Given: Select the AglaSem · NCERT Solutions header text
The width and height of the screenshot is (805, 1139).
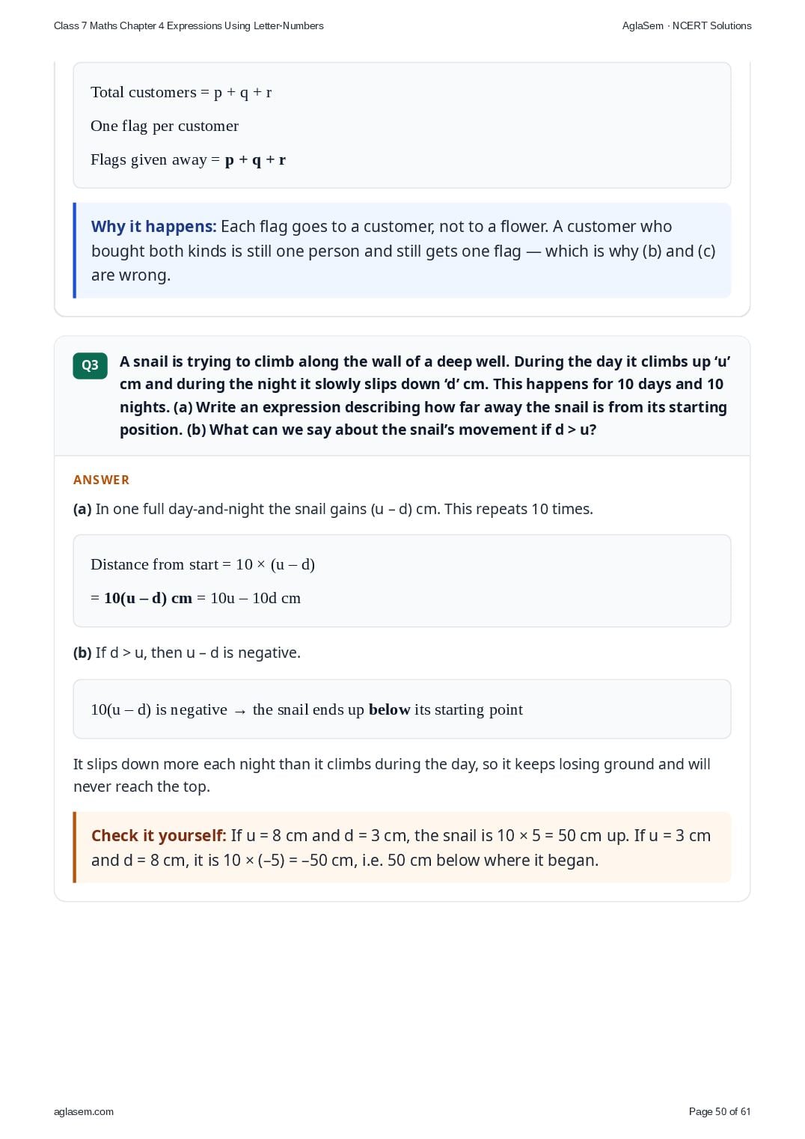Looking at the screenshot, I should pos(687,25).
